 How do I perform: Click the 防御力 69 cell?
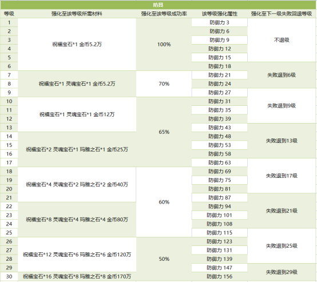tap(220, 172)
